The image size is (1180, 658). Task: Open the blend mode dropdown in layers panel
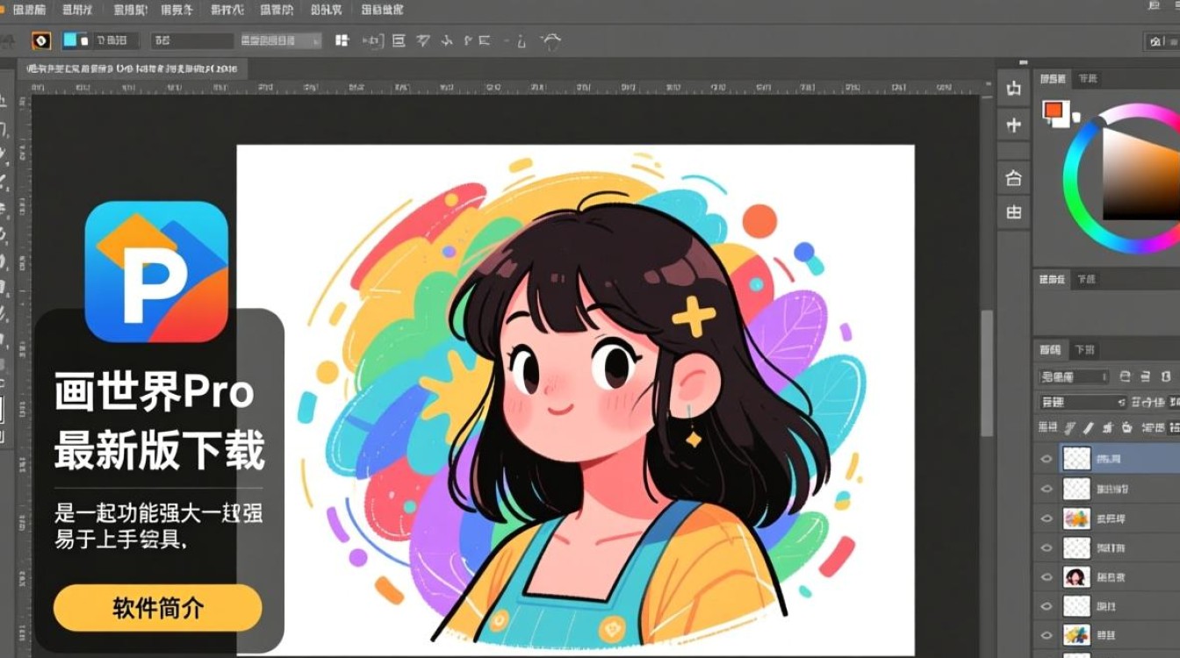tap(1083, 403)
